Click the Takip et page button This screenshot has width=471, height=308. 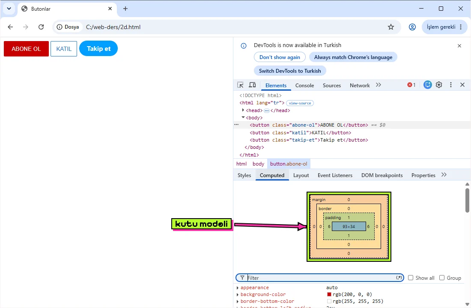[98, 48]
